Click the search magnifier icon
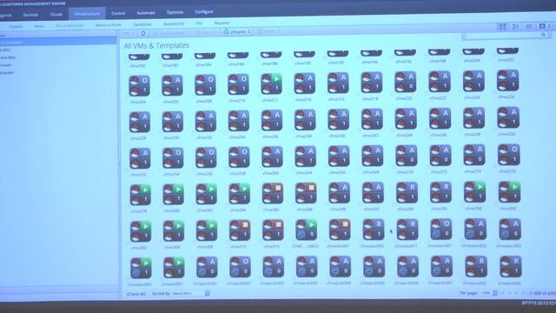Image resolution: width=556 pixels, height=313 pixels. [543, 35]
